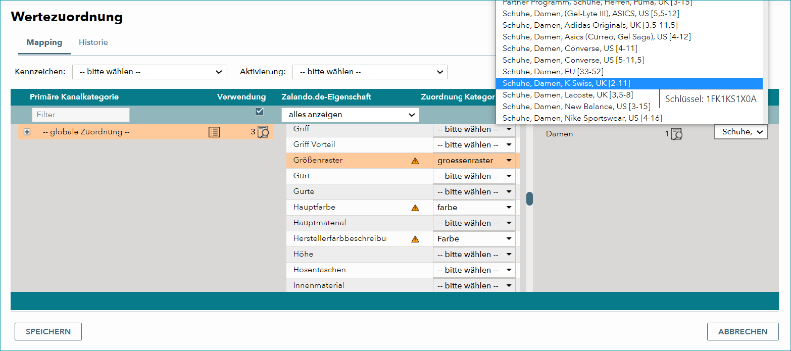Screen dimensions: 791x351
Task: Open the Herstellerfarbbeschreibung dropdown set to Farbe
Action: 474,239
